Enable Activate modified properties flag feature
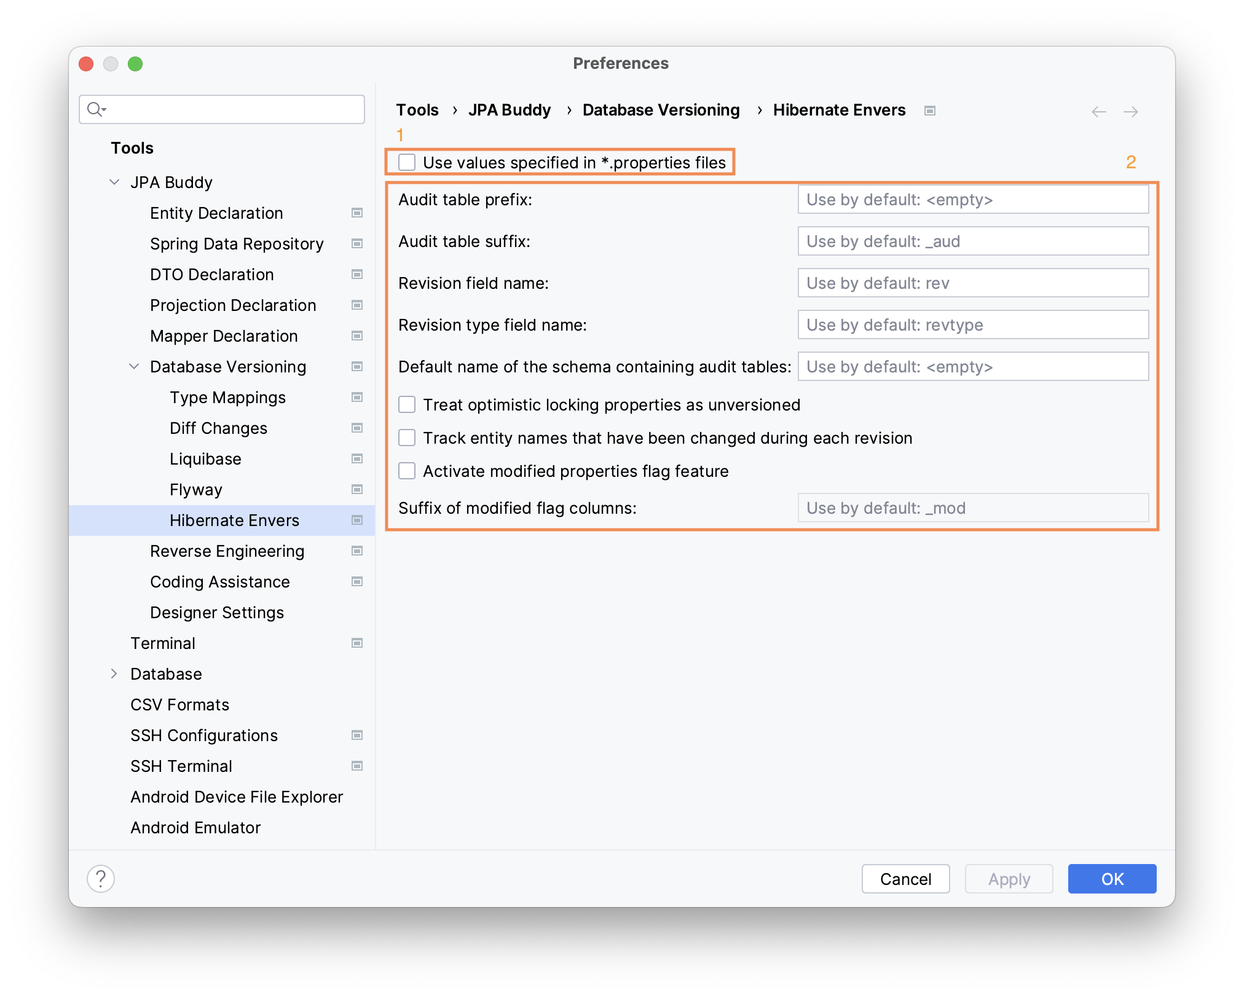1244x998 pixels. click(x=407, y=471)
